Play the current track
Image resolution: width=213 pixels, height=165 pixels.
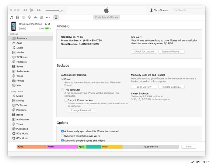(x=32, y=10)
